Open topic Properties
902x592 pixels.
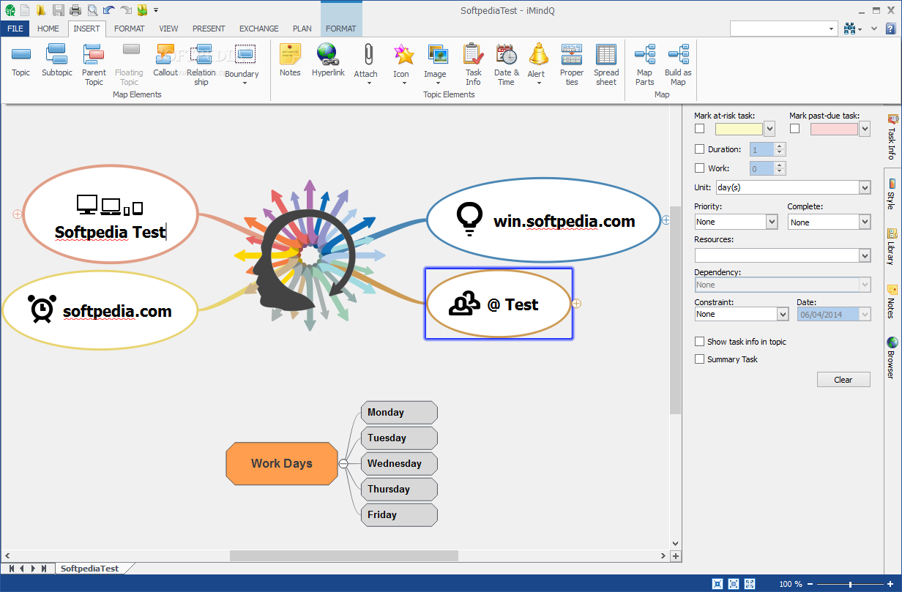[572, 64]
